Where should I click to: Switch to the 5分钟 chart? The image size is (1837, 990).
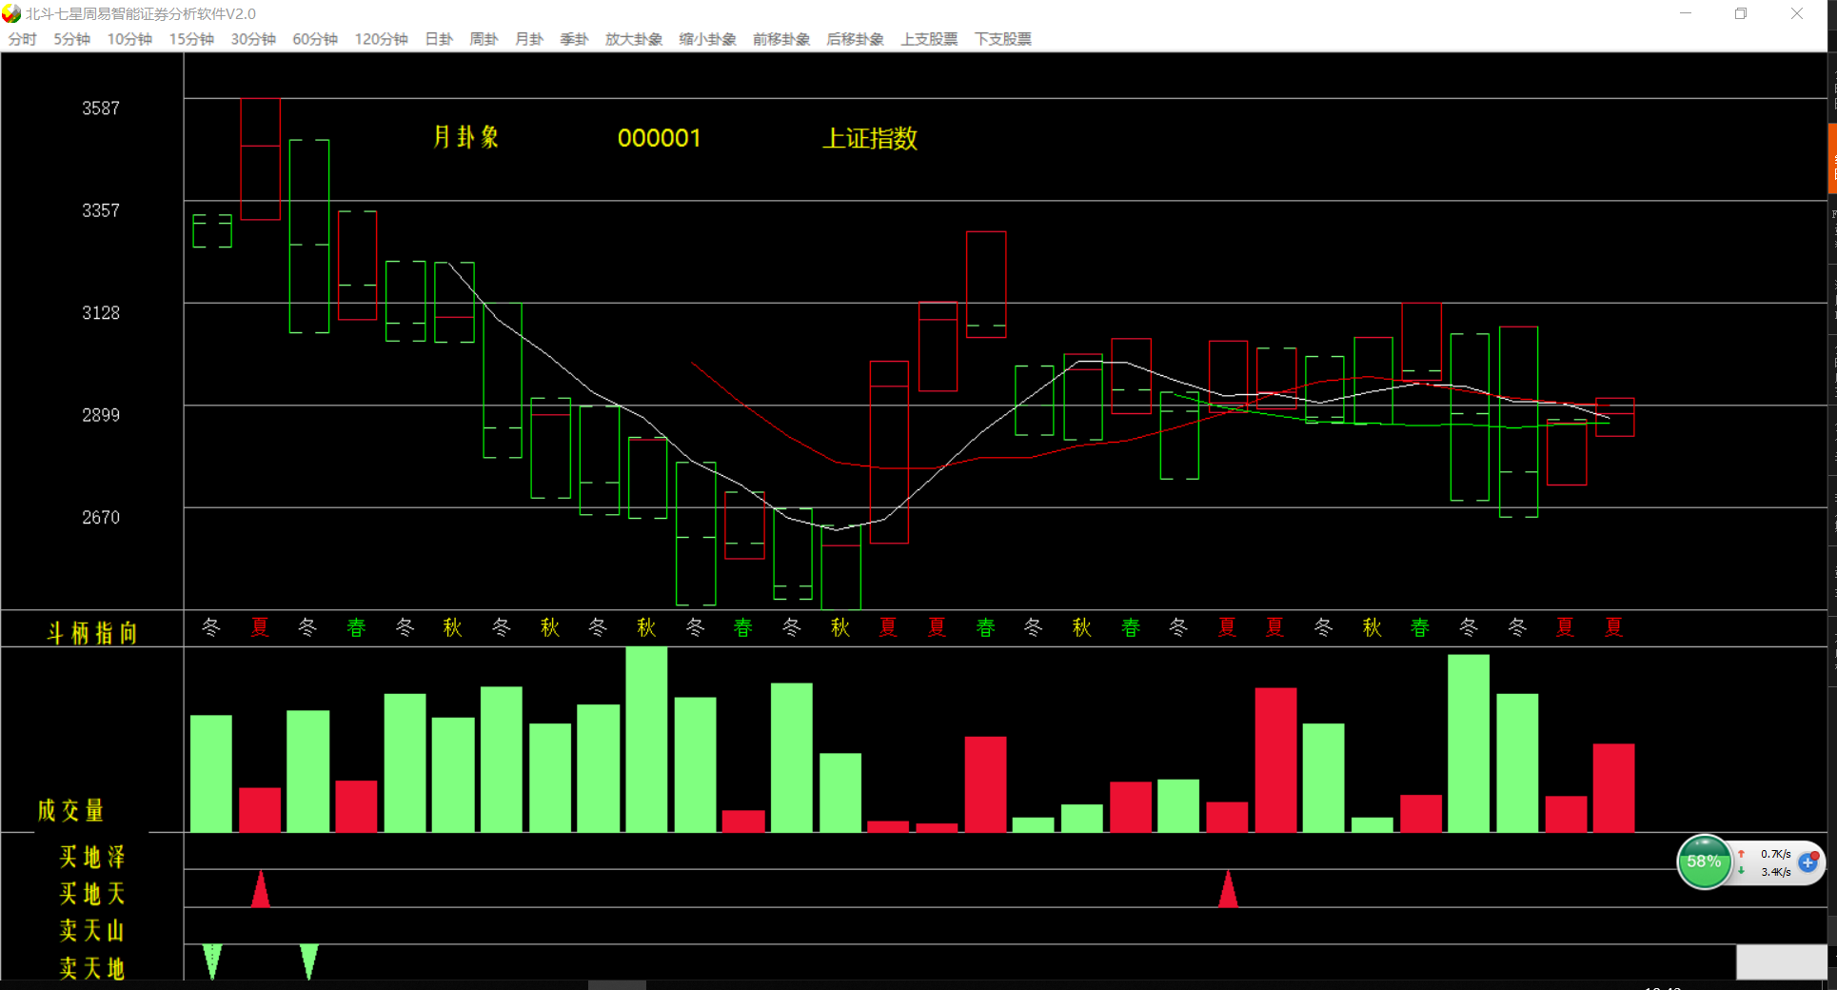coord(71,39)
